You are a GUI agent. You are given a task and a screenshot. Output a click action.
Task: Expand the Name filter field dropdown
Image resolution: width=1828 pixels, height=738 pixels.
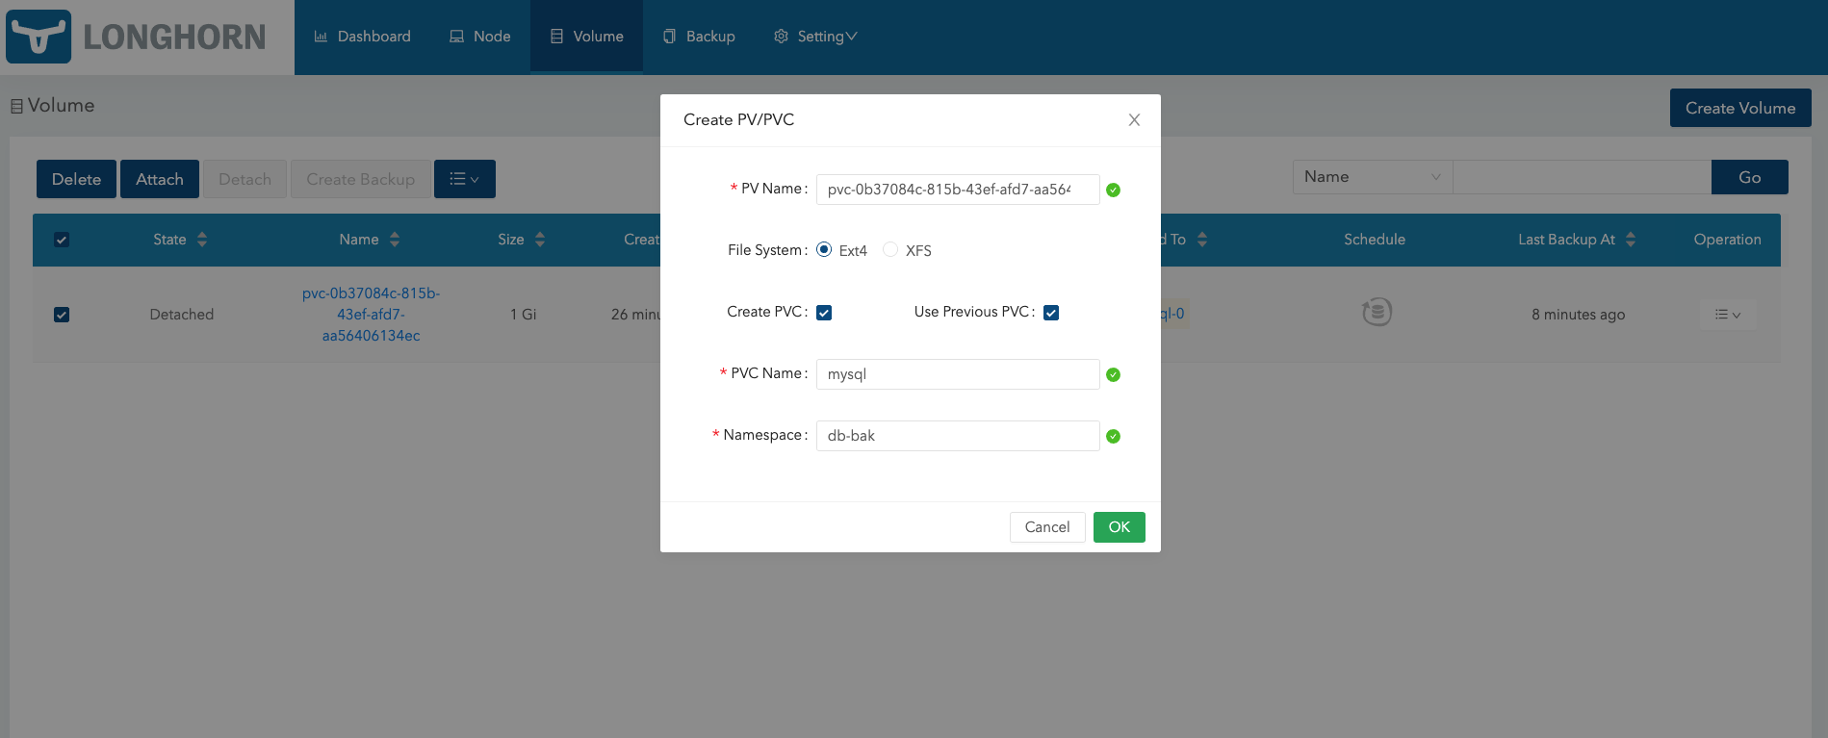[1373, 177]
